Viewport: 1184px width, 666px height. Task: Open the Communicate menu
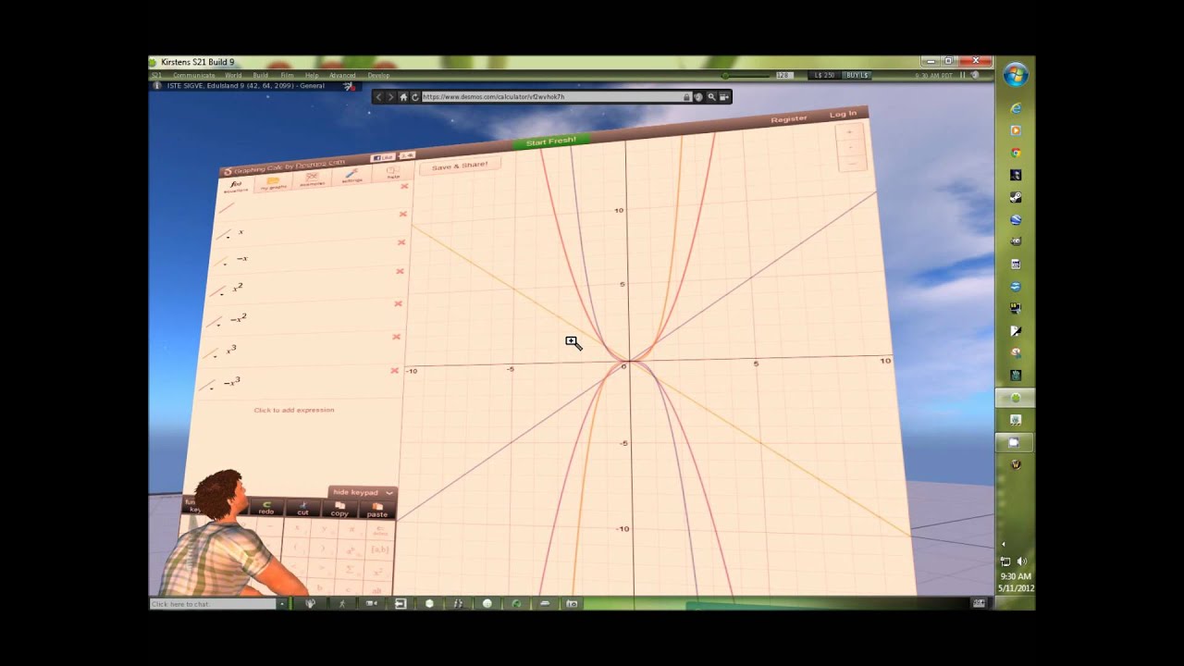(193, 75)
